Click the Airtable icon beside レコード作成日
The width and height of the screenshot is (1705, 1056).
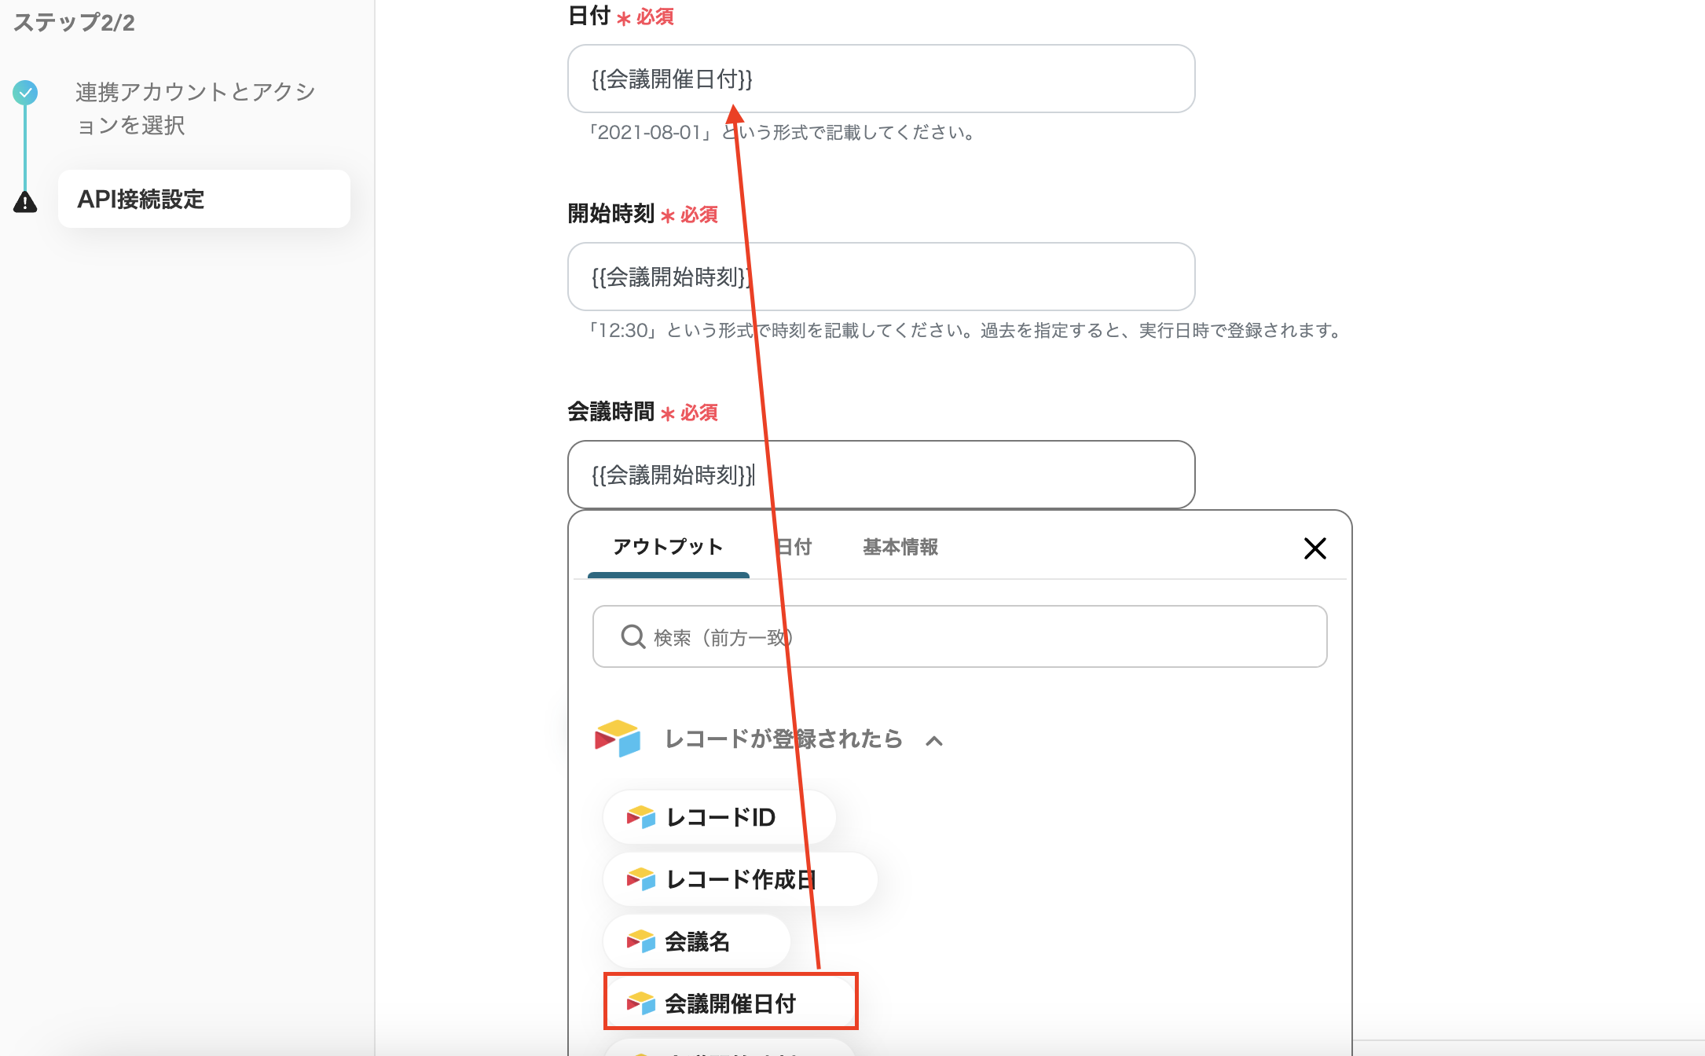(x=640, y=879)
